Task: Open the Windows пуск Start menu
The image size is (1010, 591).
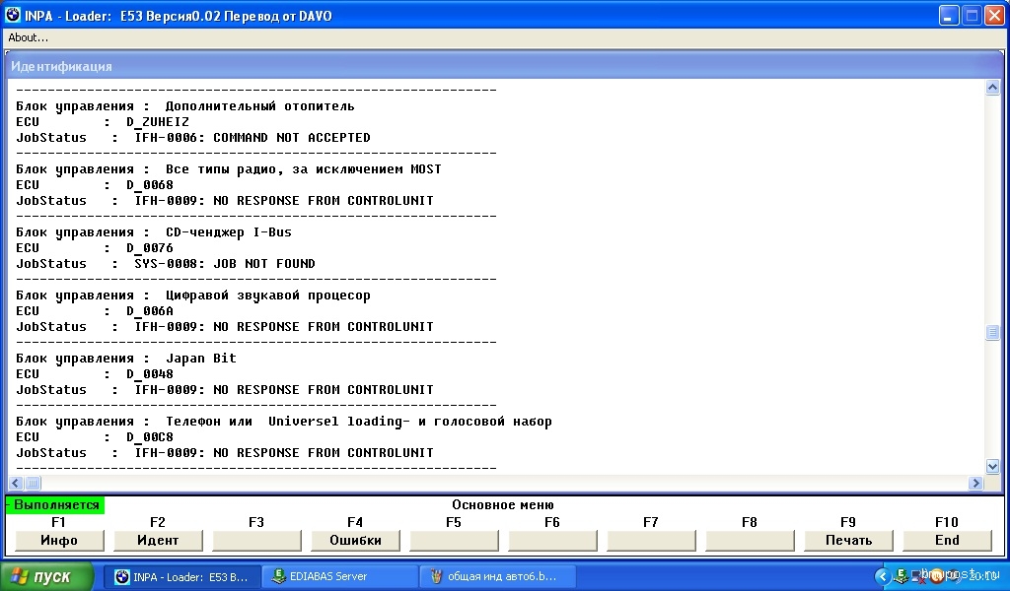Action: point(47,576)
